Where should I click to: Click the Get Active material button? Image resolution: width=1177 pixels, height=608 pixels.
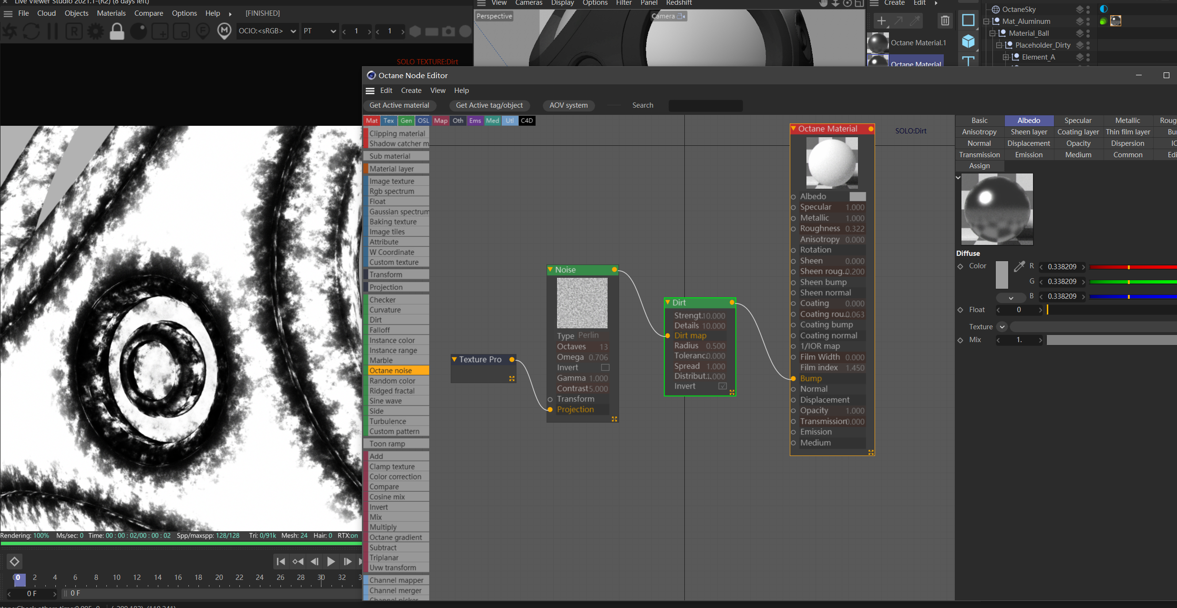[399, 105]
